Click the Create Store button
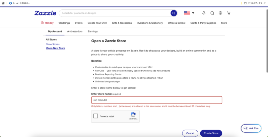The height and width of the screenshot is (137, 268). click(211, 133)
